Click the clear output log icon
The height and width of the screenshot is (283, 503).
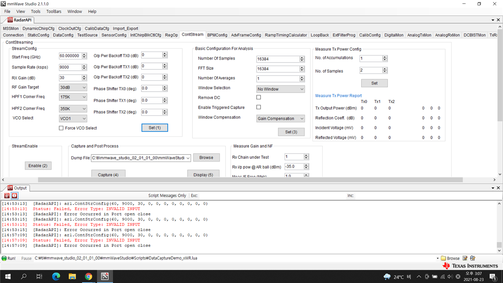pos(7,195)
